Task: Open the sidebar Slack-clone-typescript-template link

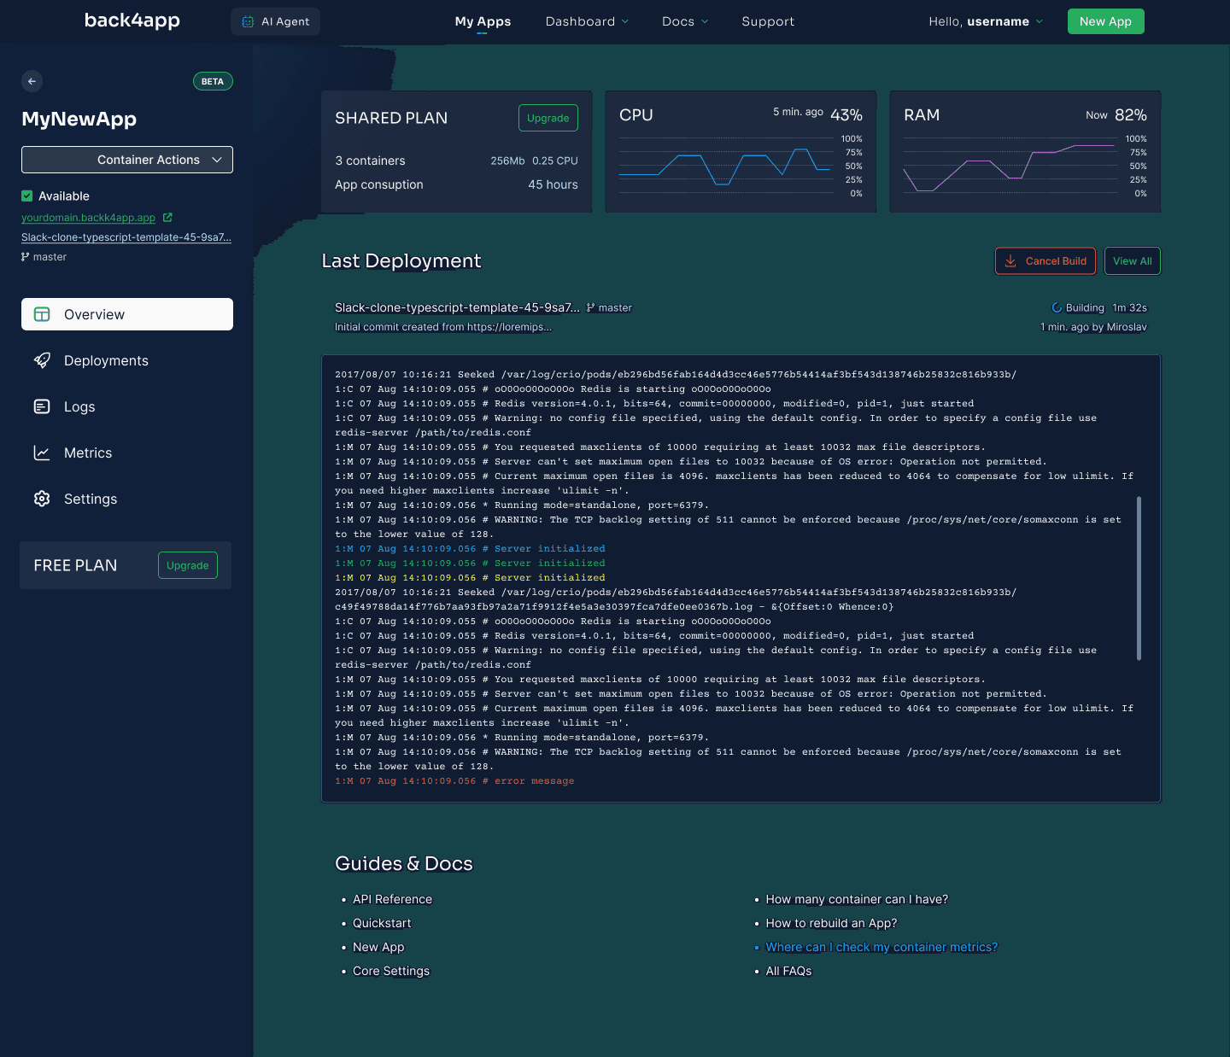Action: [126, 237]
